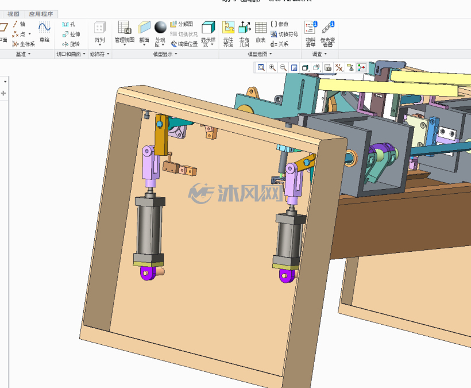471x388 pixels.
Task: Expand 模型显示 (Model Display) group
Action: [165, 54]
